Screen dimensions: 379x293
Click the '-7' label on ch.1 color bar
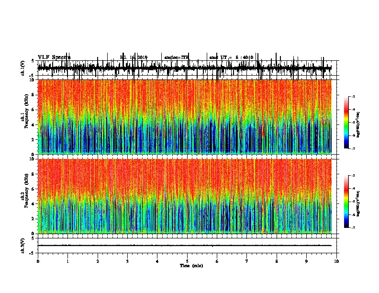coord(353,148)
